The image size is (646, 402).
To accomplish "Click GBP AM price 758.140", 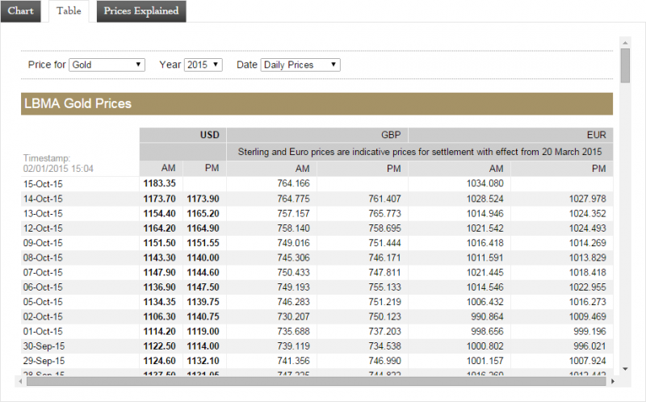I will [293, 228].
